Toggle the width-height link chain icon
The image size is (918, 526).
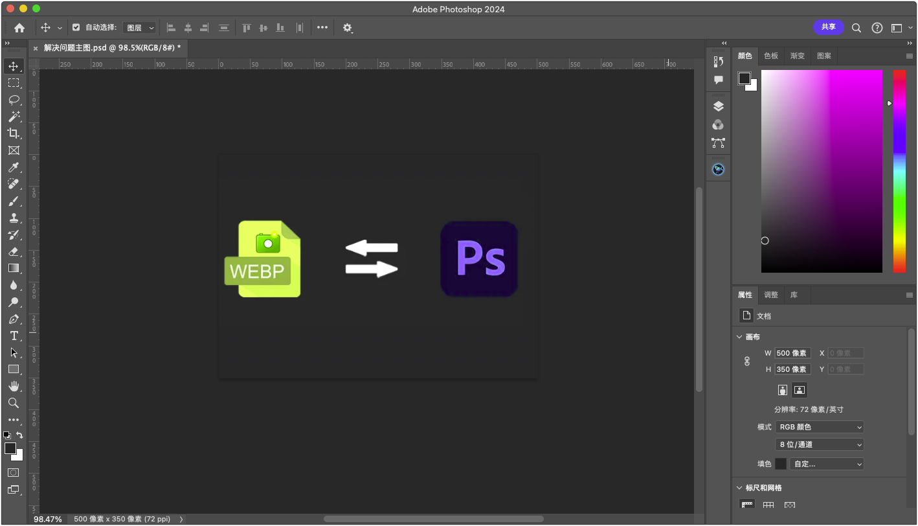click(746, 361)
